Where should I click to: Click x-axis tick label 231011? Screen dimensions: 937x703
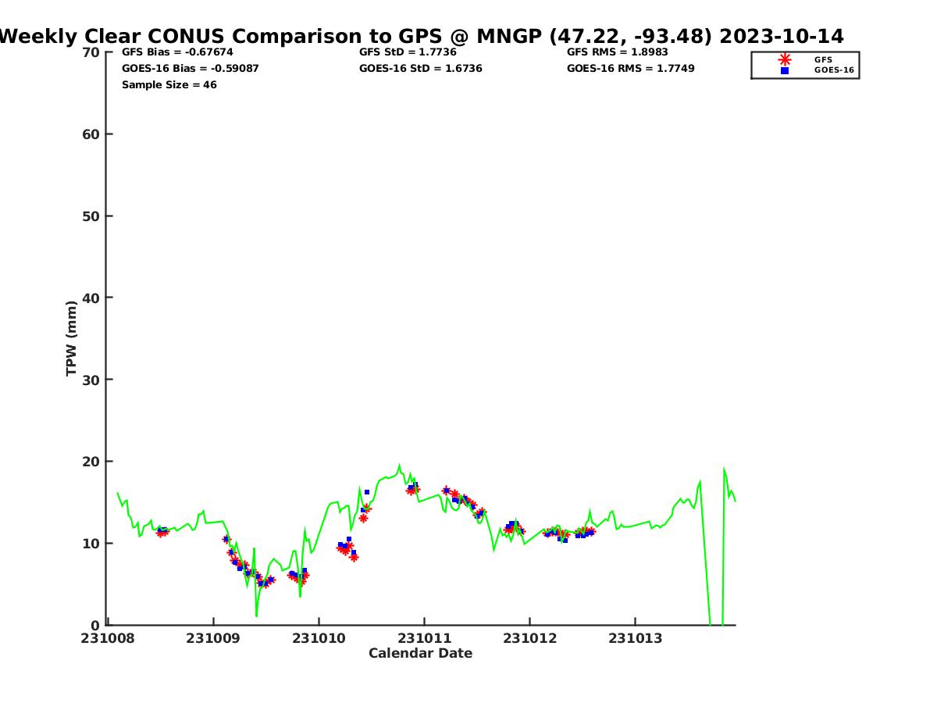[424, 638]
